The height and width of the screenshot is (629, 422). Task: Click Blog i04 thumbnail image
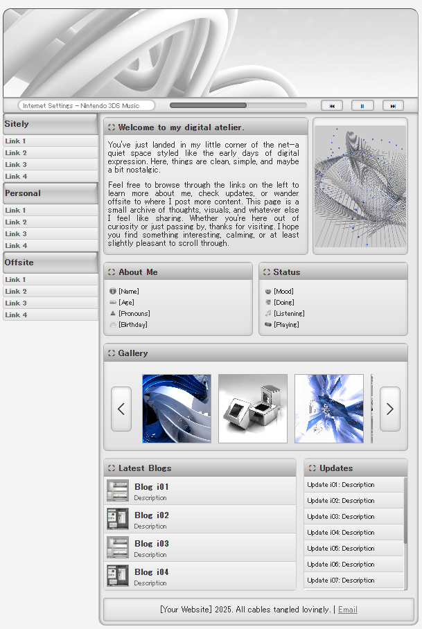(x=118, y=576)
